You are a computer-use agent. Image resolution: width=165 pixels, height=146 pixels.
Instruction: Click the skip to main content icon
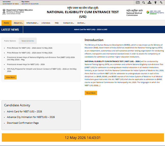138,3
